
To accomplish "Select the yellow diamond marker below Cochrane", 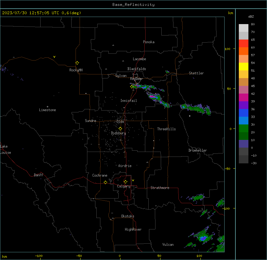I will (105, 182).
